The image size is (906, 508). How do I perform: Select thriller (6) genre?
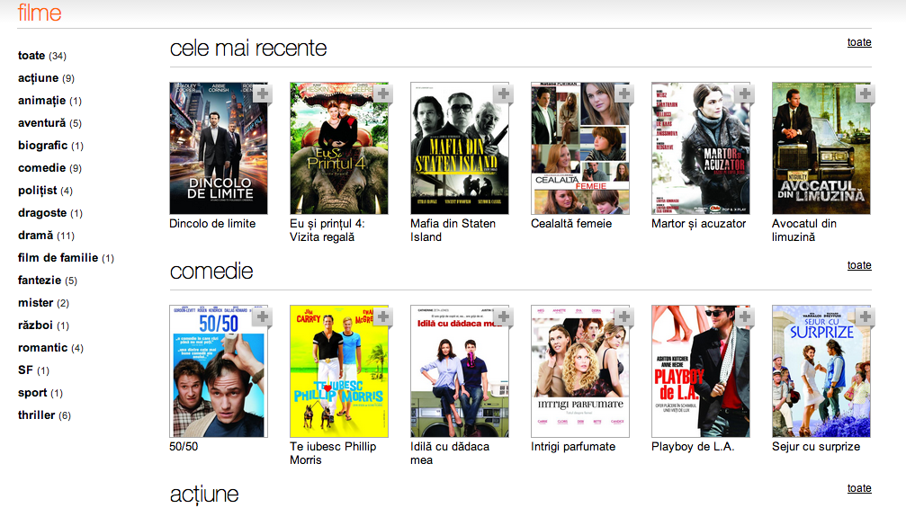click(x=44, y=415)
